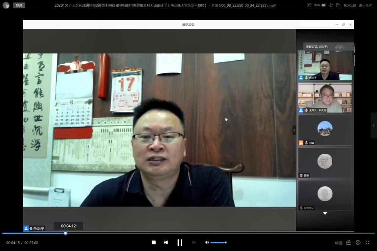Select 主持人 柯大海 video thumbnail
This screenshot has width=377, height=251.
pos(325,98)
